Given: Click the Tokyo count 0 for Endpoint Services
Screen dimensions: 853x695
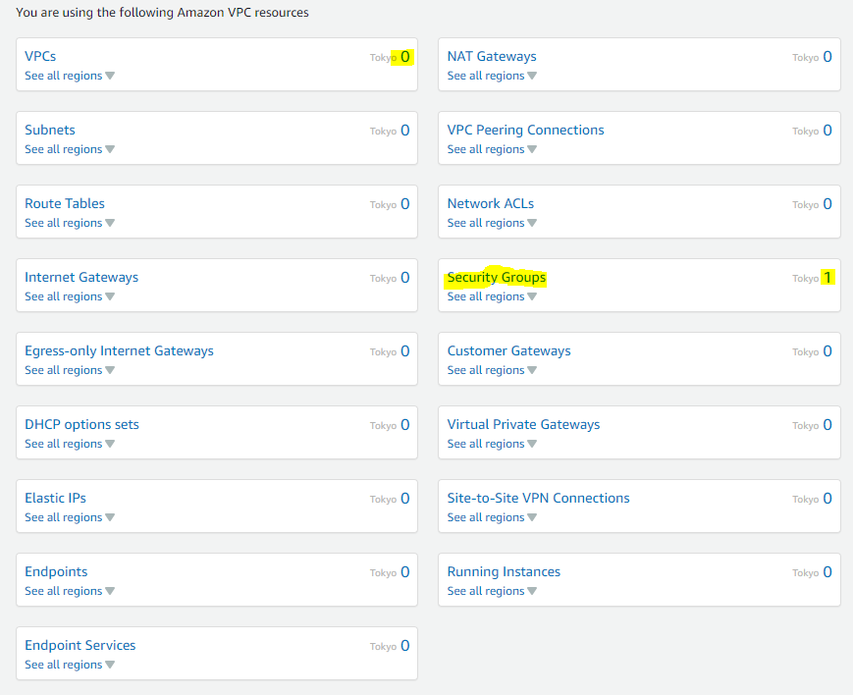Looking at the screenshot, I should pyautogui.click(x=405, y=646).
